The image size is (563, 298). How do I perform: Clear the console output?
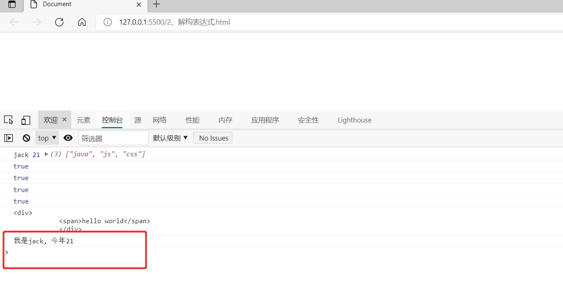(x=26, y=138)
